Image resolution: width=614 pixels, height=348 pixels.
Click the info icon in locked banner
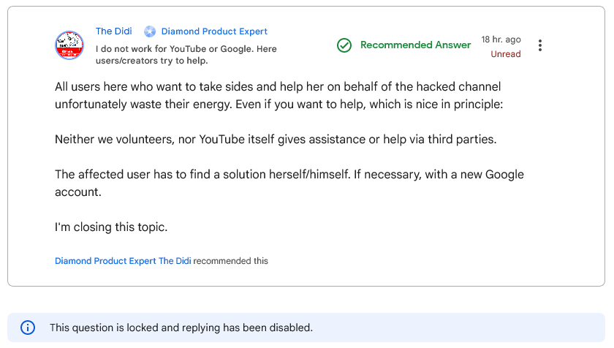point(28,328)
